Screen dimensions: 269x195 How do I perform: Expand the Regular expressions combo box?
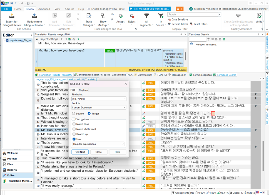pyautogui.click(x=123, y=144)
